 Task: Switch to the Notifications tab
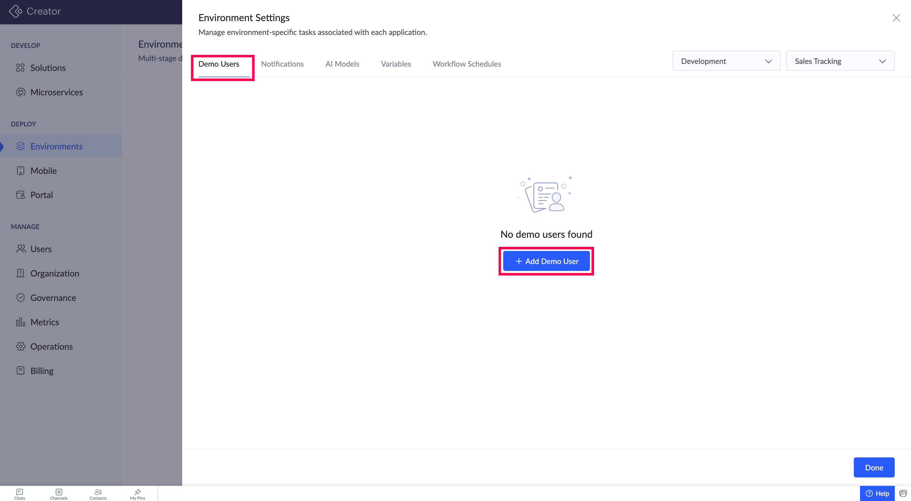282,64
